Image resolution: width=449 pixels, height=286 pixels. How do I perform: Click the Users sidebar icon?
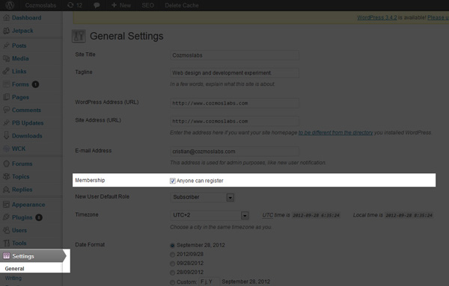click(x=6, y=230)
